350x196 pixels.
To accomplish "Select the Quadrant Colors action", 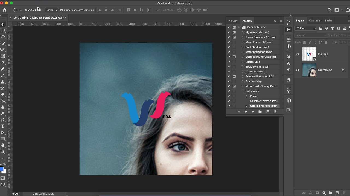I will coord(255,72).
